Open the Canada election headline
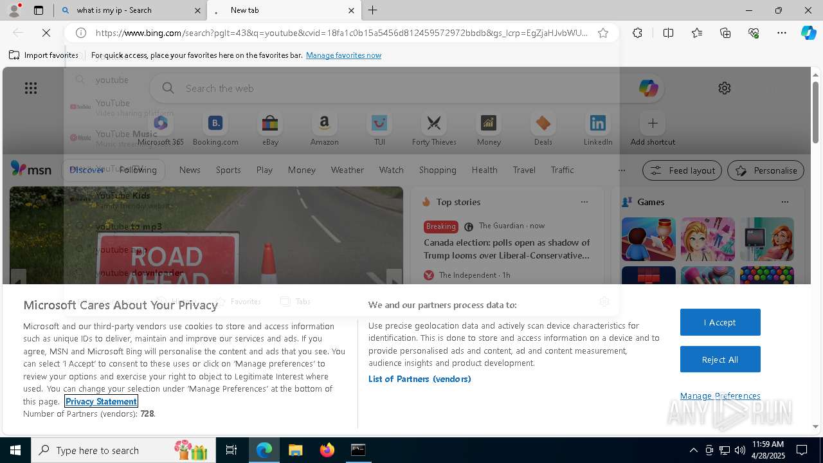823x463 pixels. pos(507,249)
